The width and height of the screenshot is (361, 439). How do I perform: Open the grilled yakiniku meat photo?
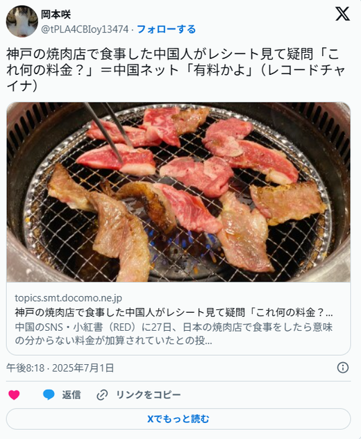point(178,192)
